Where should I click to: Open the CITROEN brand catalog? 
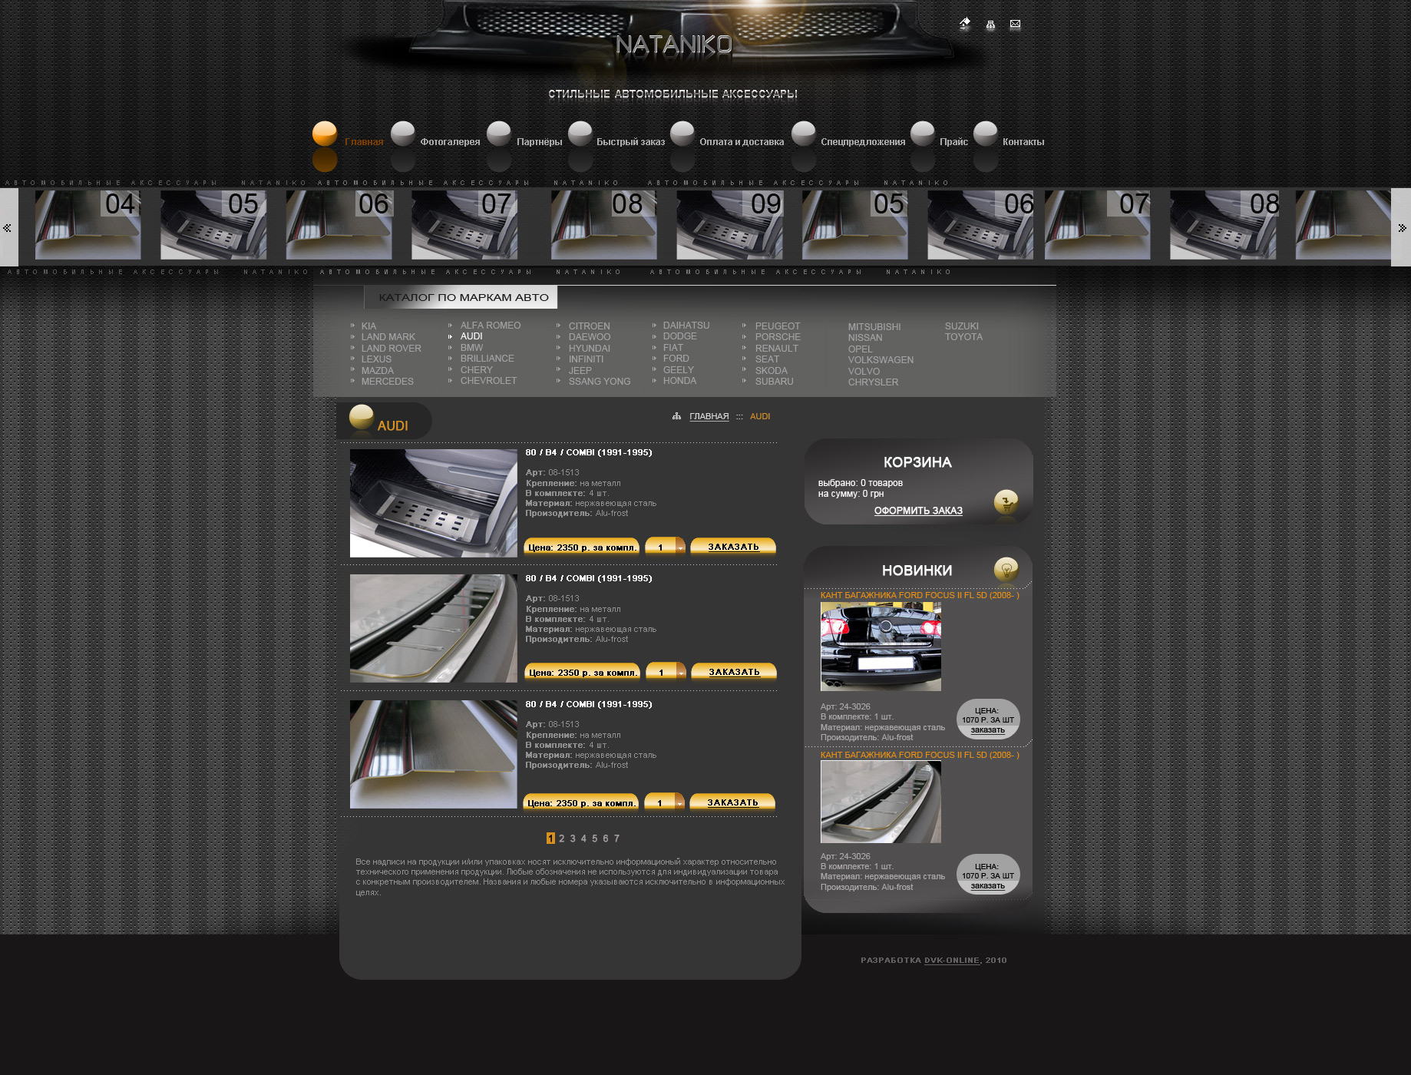point(590,326)
